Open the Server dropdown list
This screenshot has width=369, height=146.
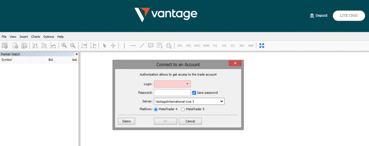pos(189,102)
